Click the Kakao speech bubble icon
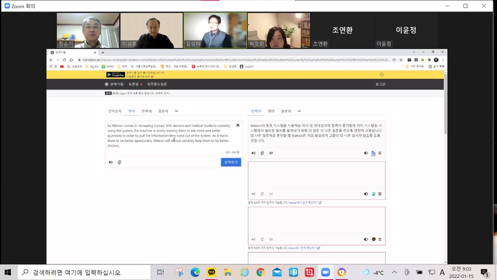This screenshot has width=497, height=280. [x=374, y=239]
